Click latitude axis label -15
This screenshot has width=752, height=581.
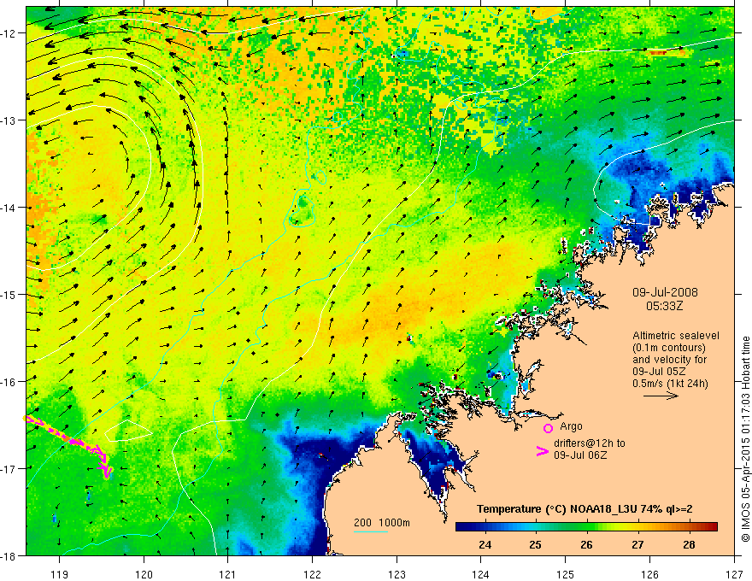[x=9, y=294]
